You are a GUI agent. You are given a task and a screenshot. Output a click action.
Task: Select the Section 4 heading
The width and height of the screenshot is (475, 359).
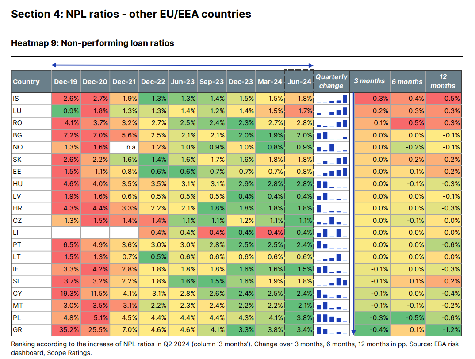pos(131,14)
